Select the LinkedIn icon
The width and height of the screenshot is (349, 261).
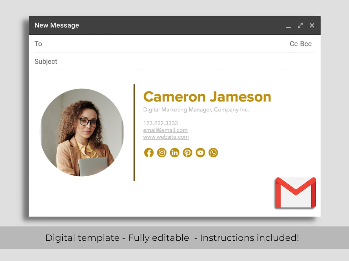pyautogui.click(x=174, y=153)
